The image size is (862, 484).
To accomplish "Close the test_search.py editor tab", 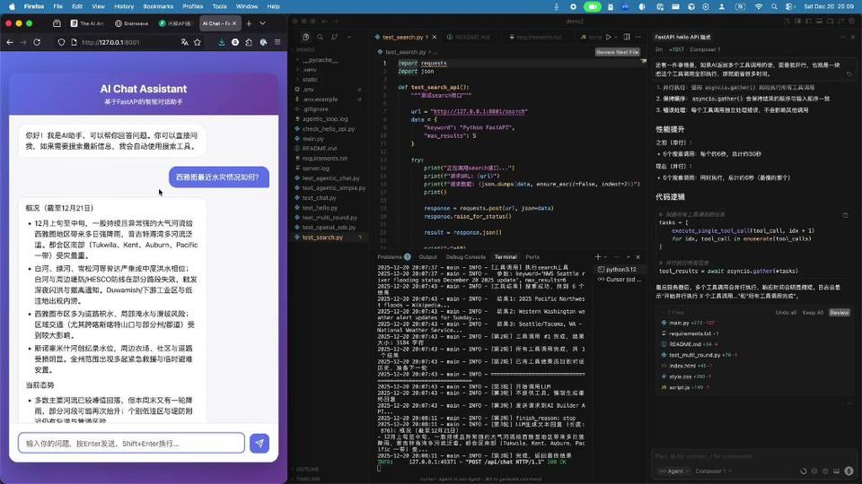I will [x=435, y=37].
